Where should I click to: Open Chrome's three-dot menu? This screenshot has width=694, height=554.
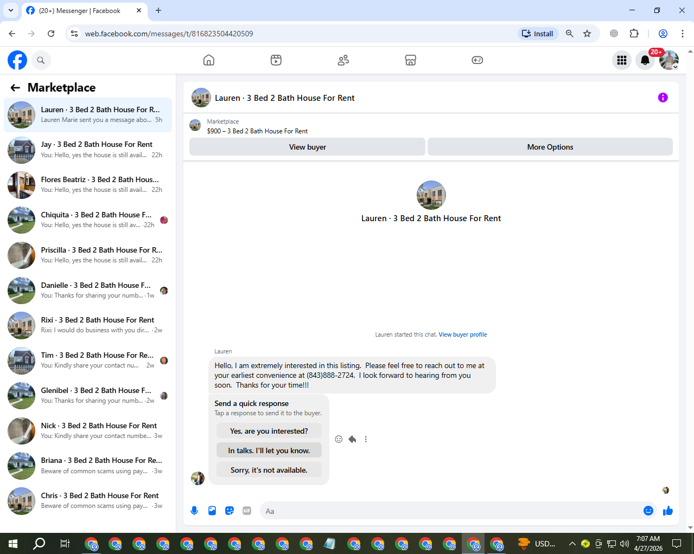click(683, 34)
